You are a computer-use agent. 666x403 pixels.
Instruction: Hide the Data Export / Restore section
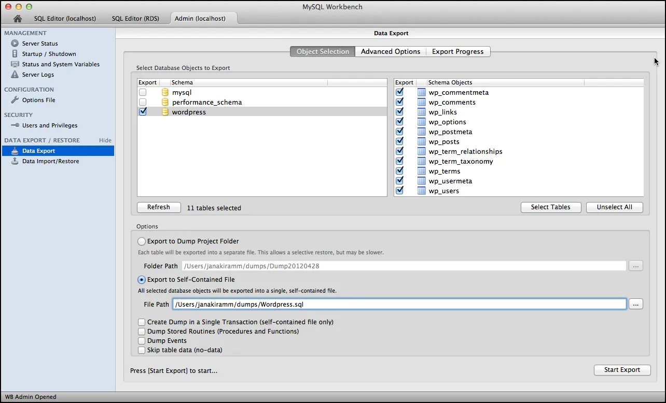click(x=105, y=140)
